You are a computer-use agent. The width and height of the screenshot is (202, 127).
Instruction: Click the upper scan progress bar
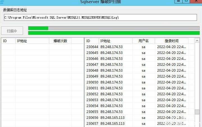(x=114, y=28)
